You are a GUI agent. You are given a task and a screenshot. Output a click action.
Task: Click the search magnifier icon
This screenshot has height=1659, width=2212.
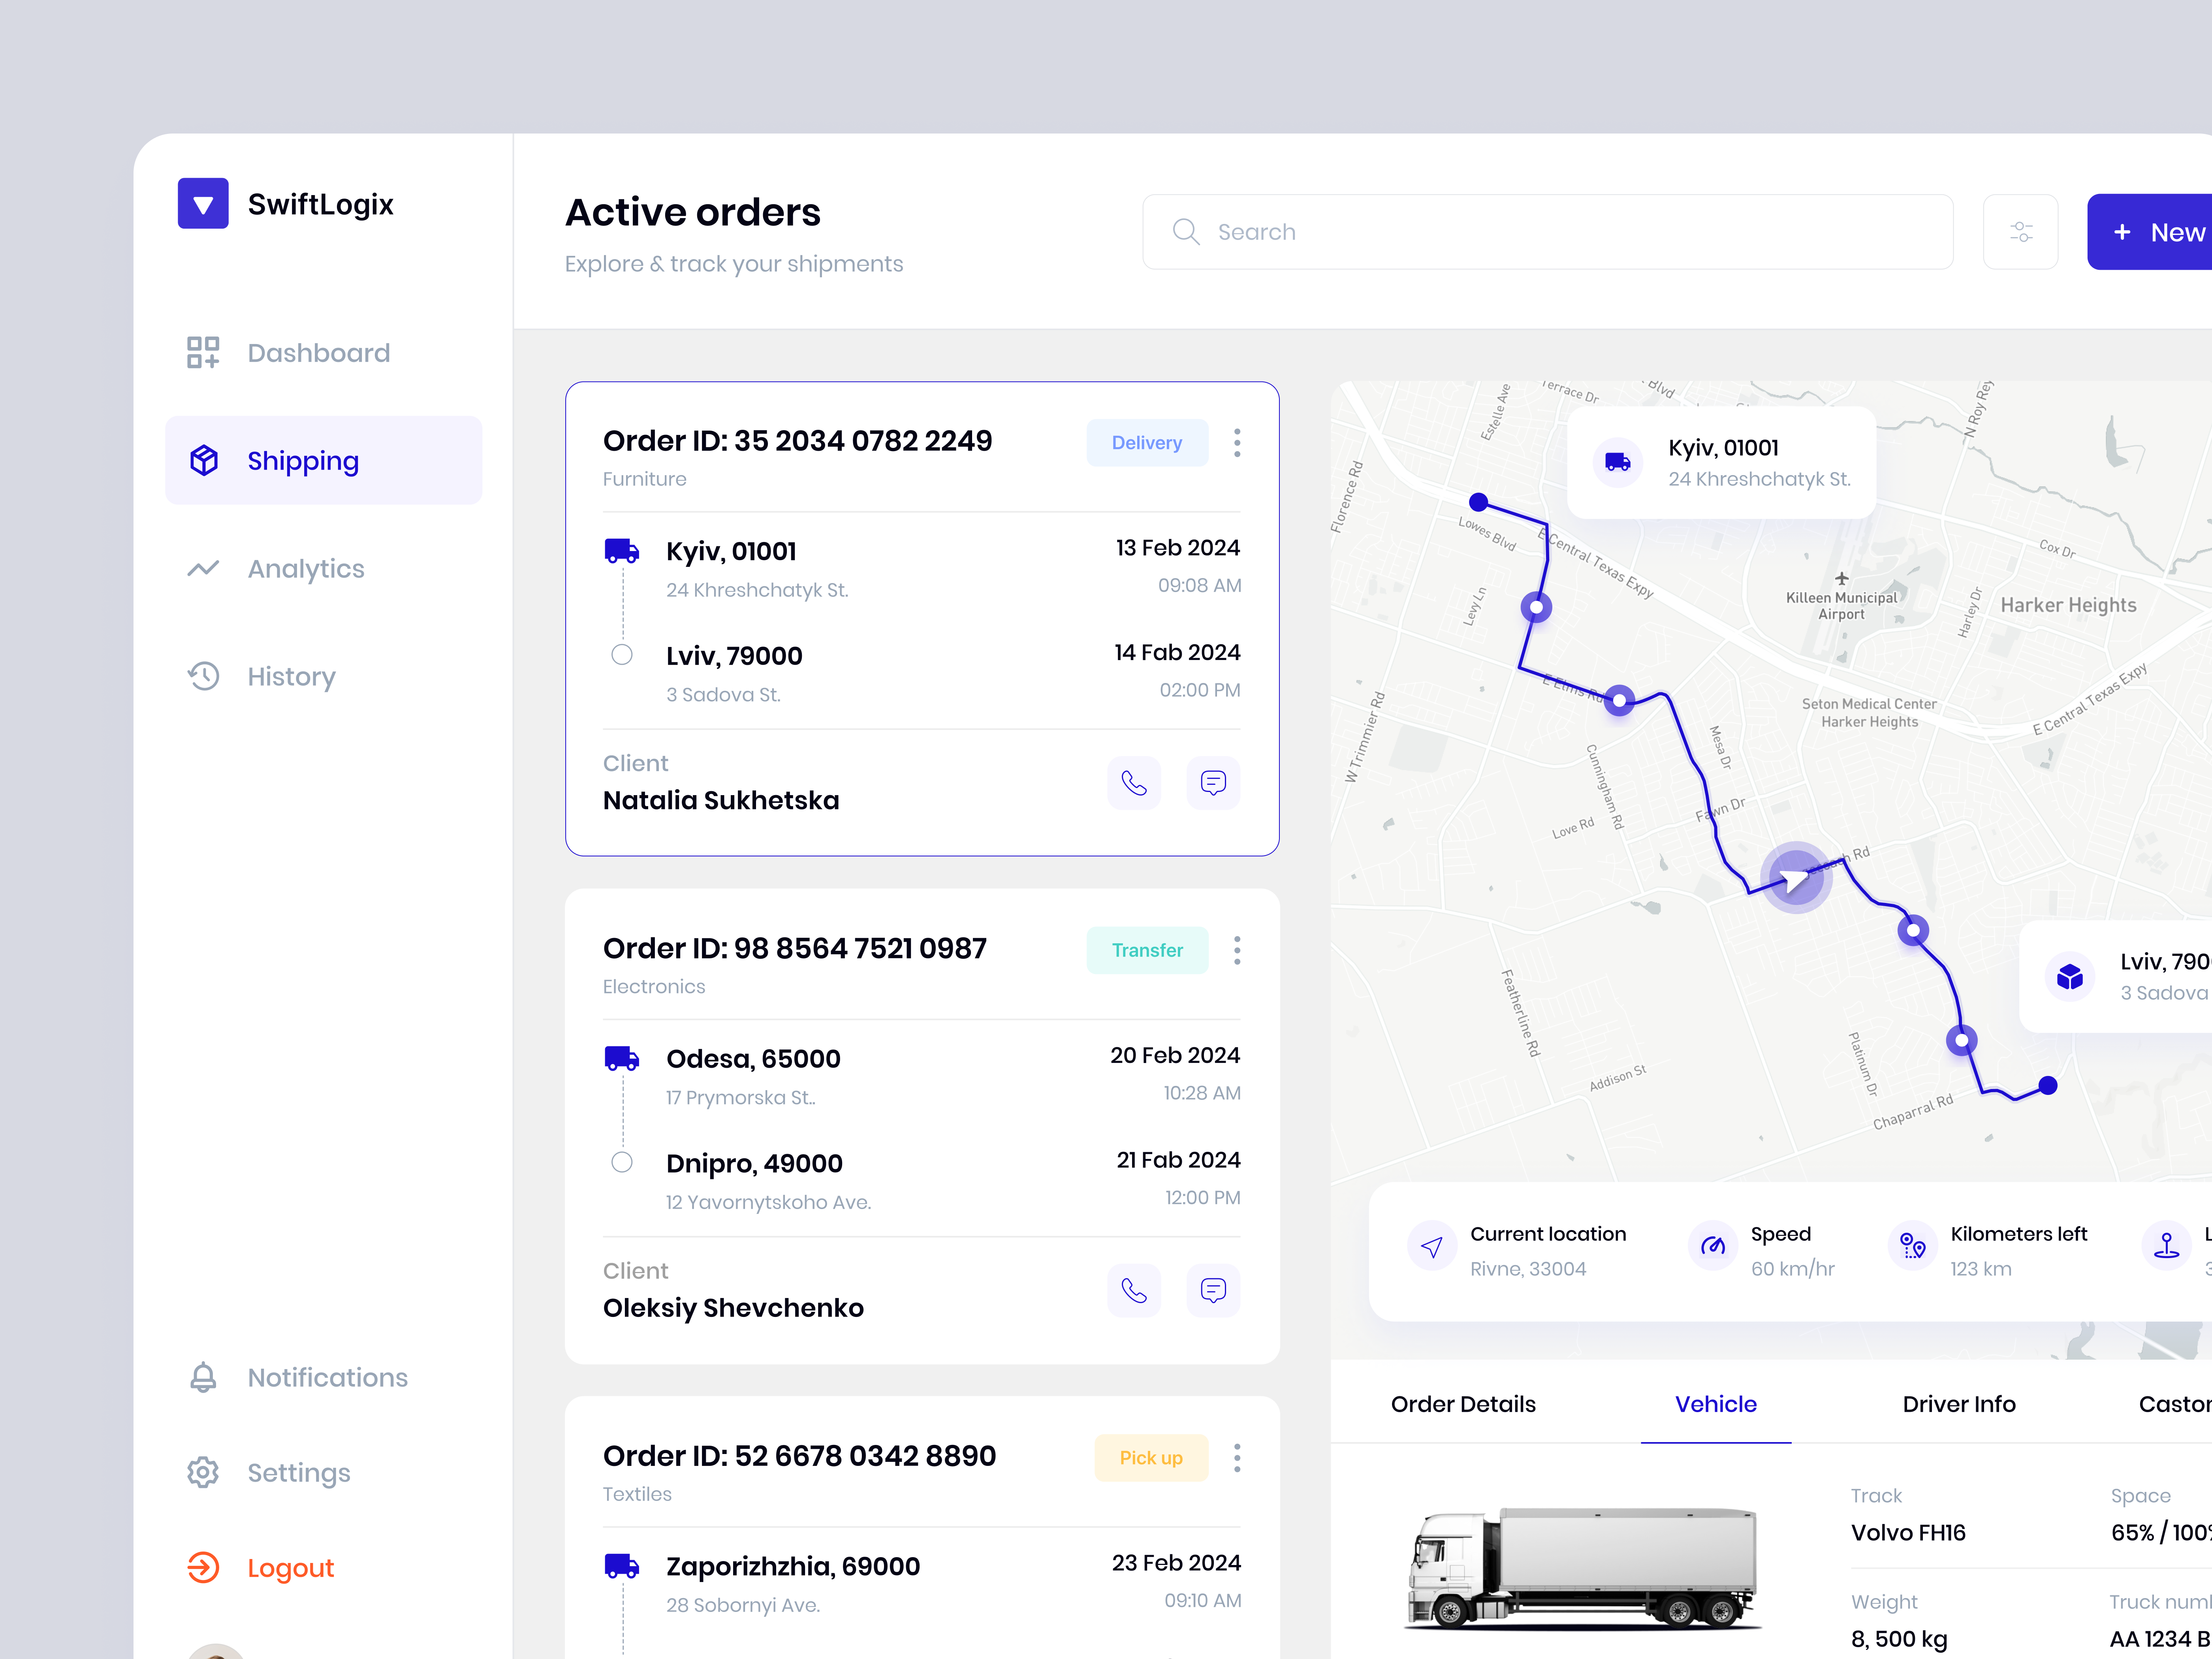[x=1186, y=231]
